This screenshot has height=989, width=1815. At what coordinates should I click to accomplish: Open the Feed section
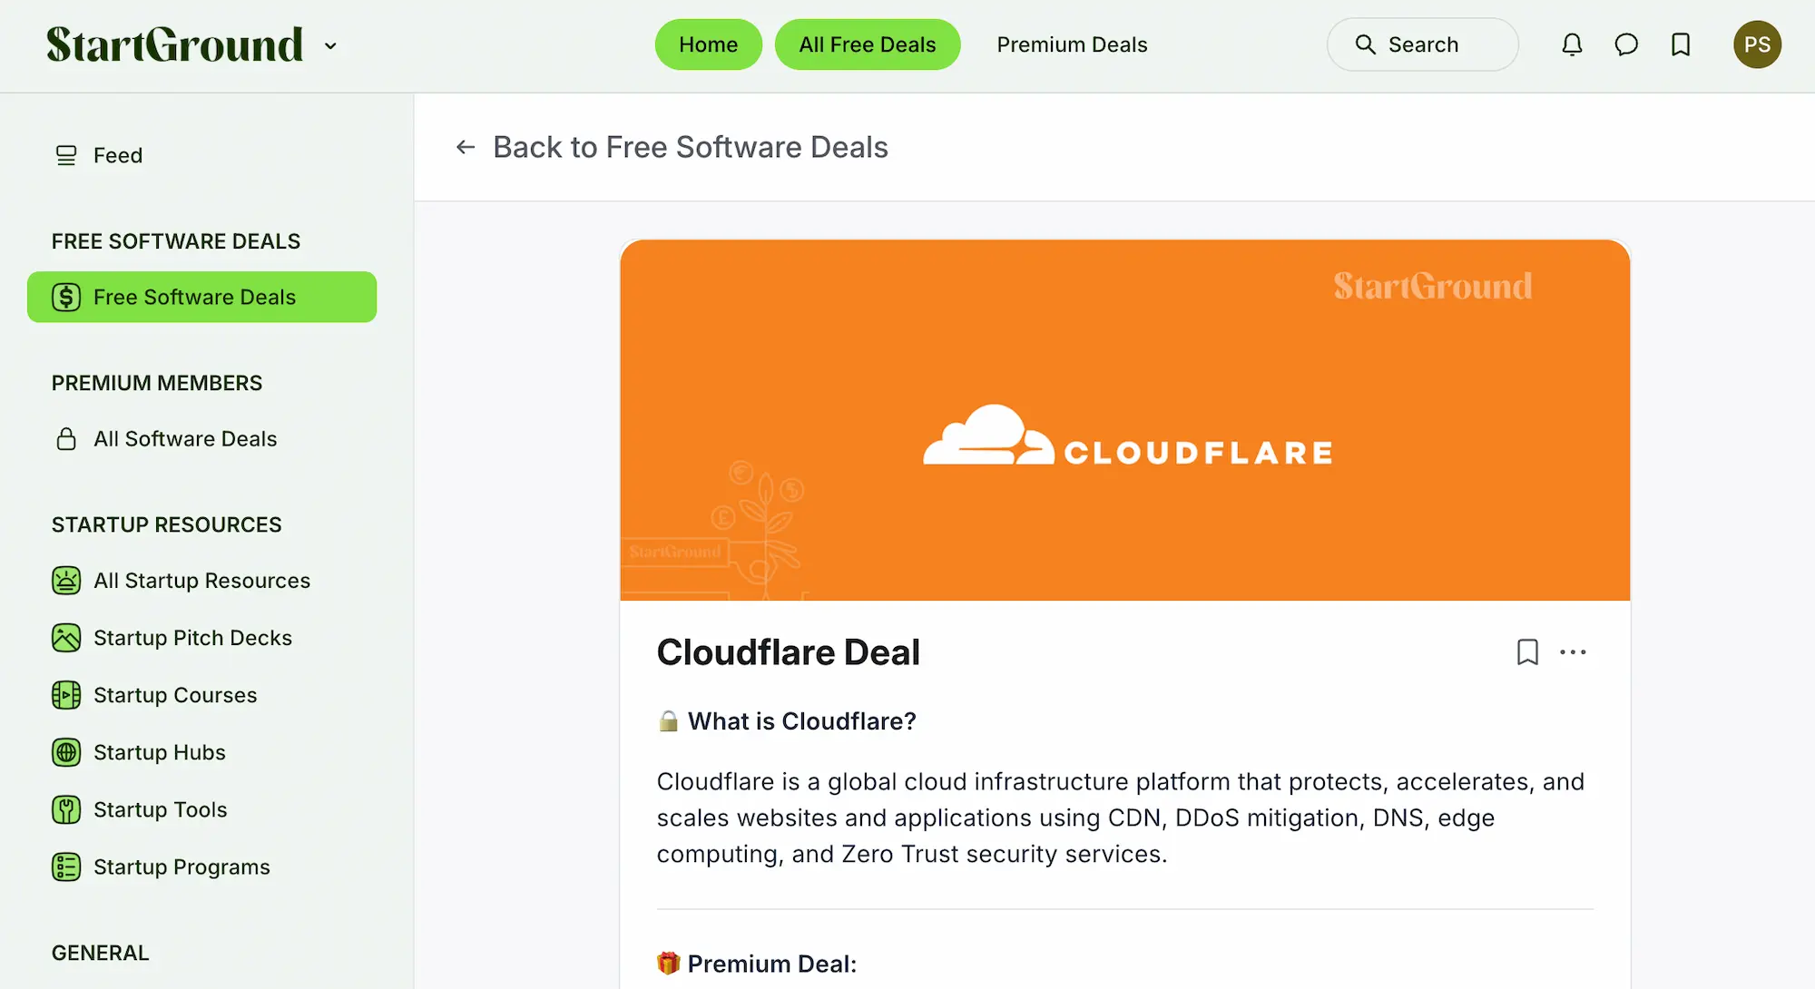click(117, 154)
